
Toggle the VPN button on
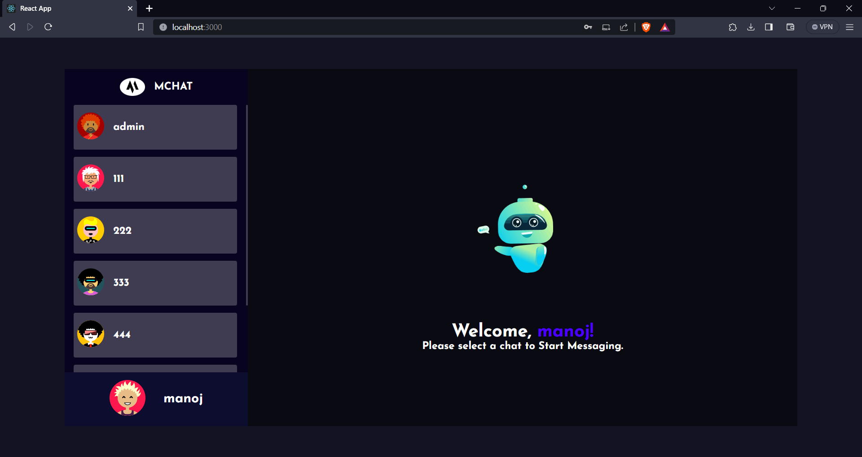pos(823,26)
